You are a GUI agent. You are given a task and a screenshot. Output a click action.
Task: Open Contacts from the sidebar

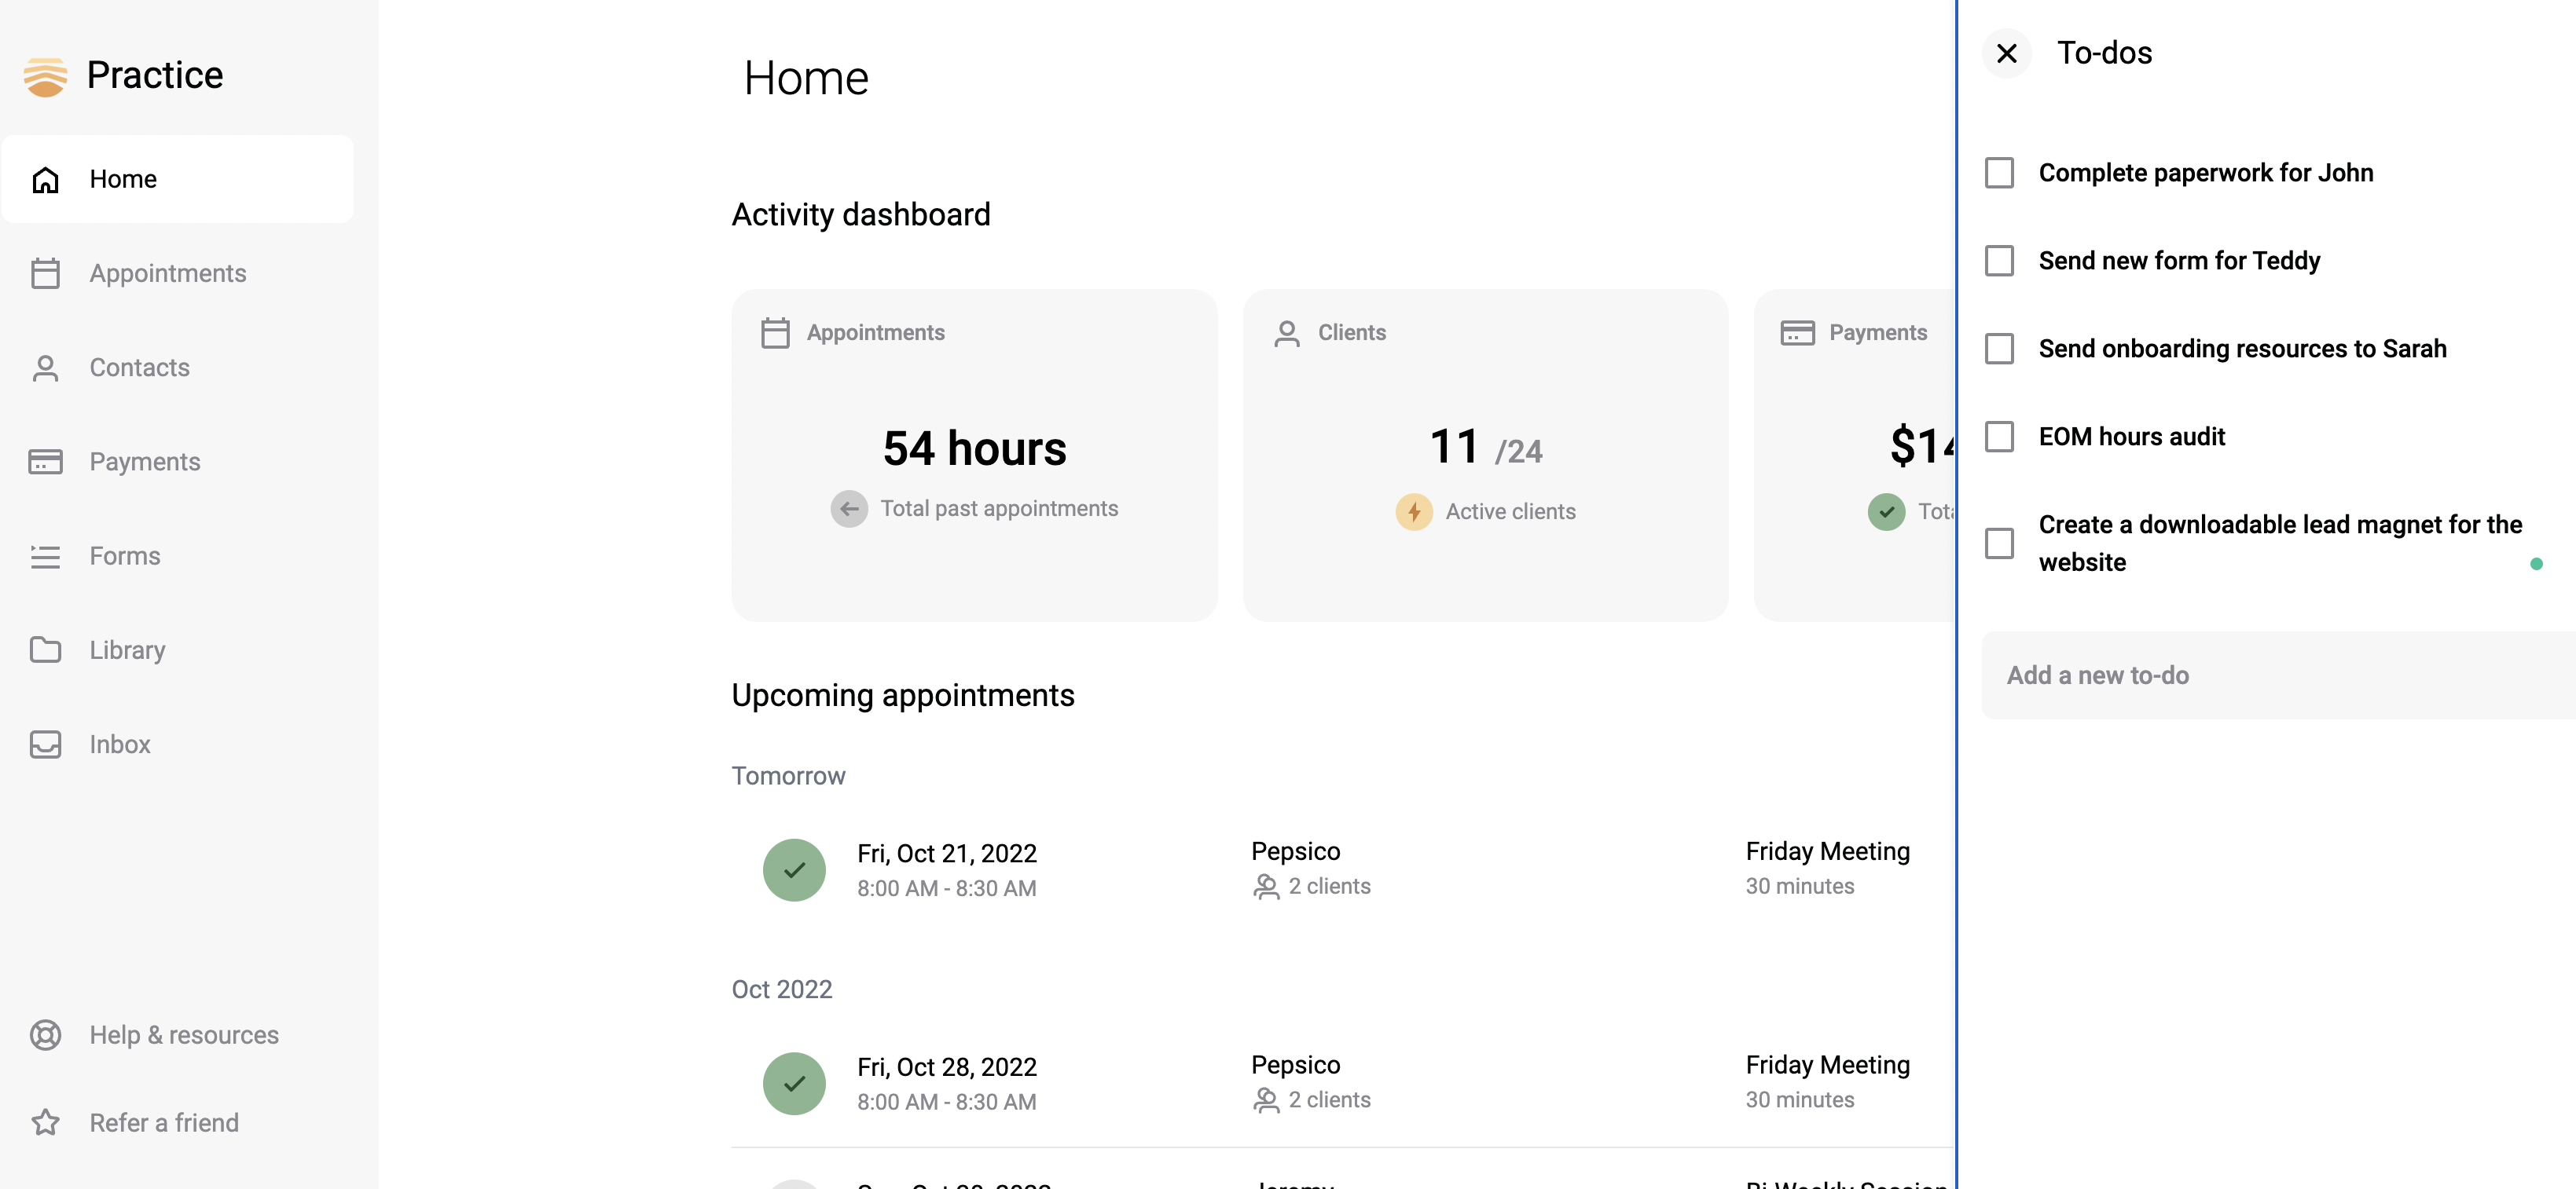tap(177, 368)
